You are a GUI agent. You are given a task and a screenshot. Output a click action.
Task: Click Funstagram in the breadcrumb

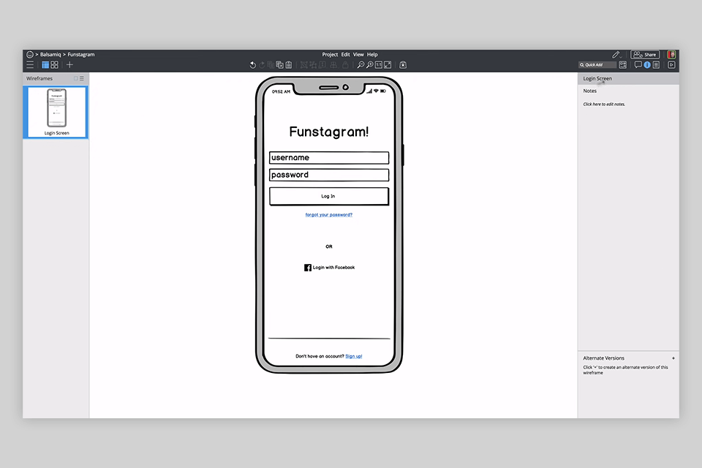click(81, 55)
